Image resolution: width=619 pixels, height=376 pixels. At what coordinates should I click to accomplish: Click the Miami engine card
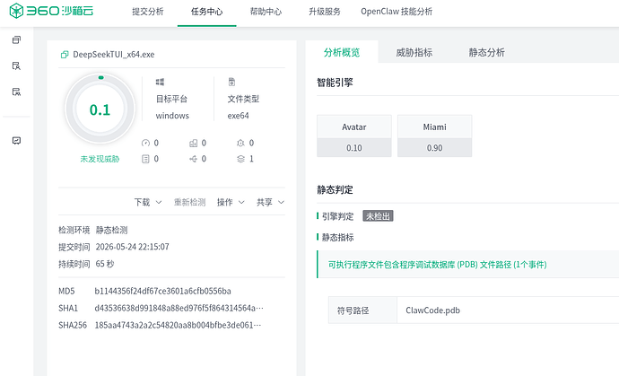434,136
